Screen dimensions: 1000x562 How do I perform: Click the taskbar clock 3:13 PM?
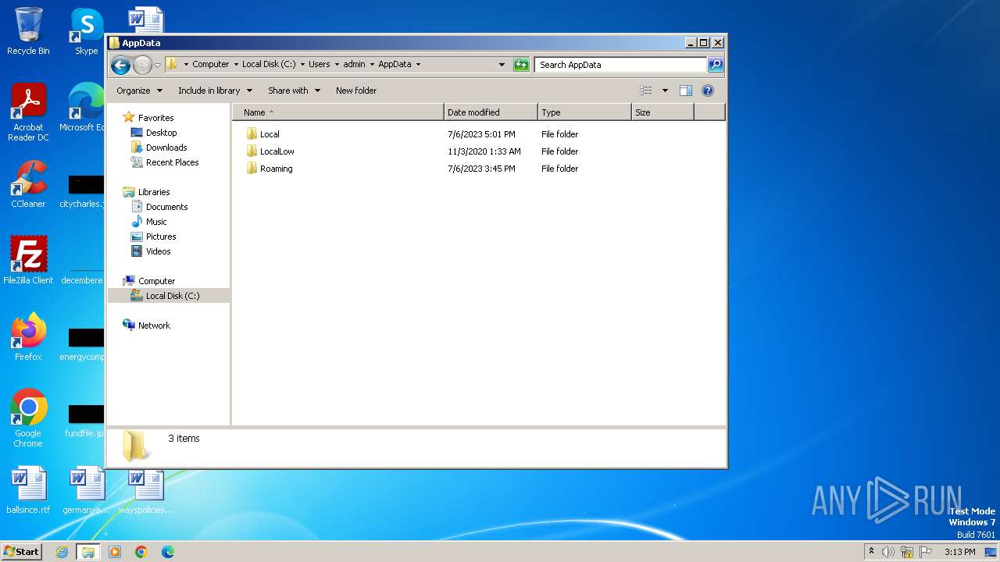pos(959,552)
